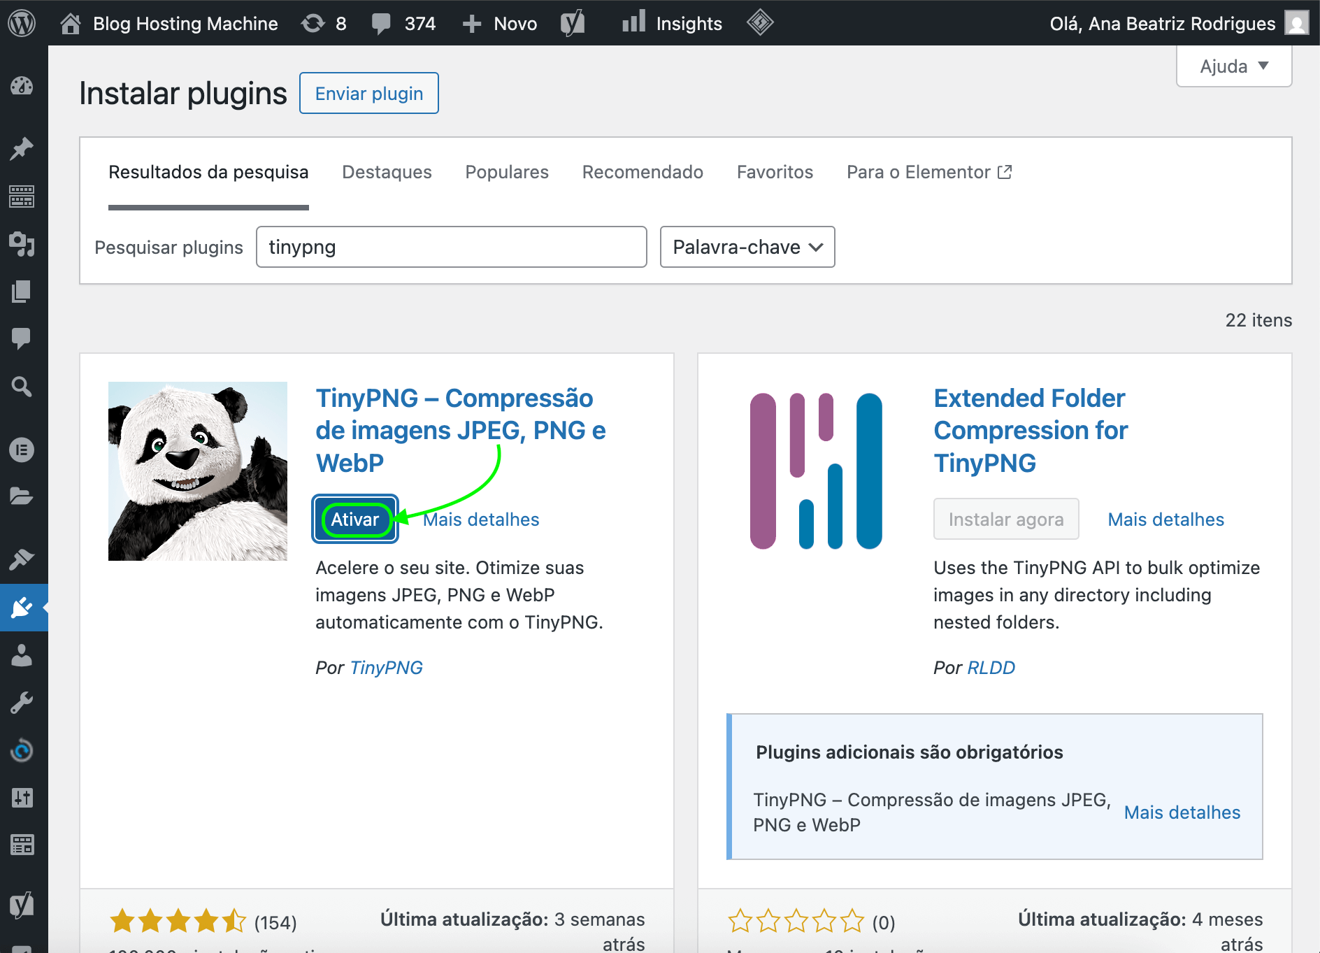The height and width of the screenshot is (953, 1320).
Task: Open the user avatar in the admin bar
Action: [1297, 23]
